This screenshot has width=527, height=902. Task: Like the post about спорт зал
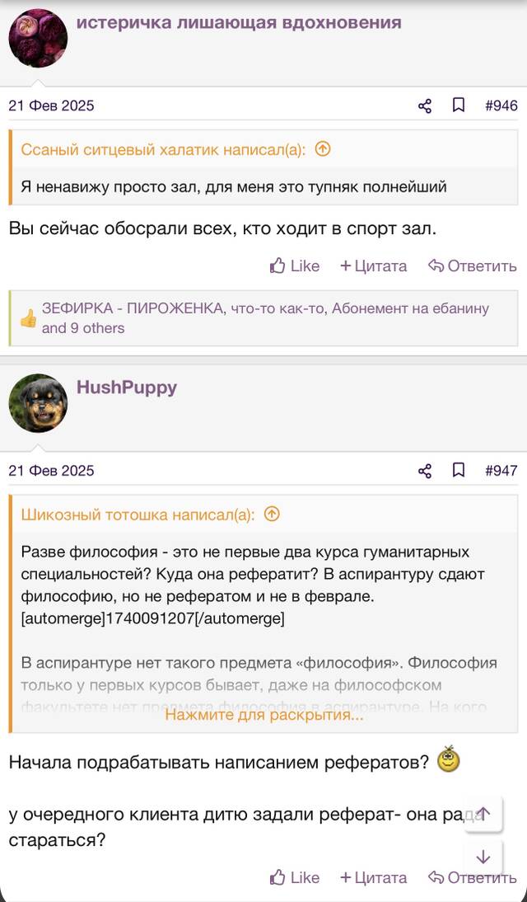point(295,265)
